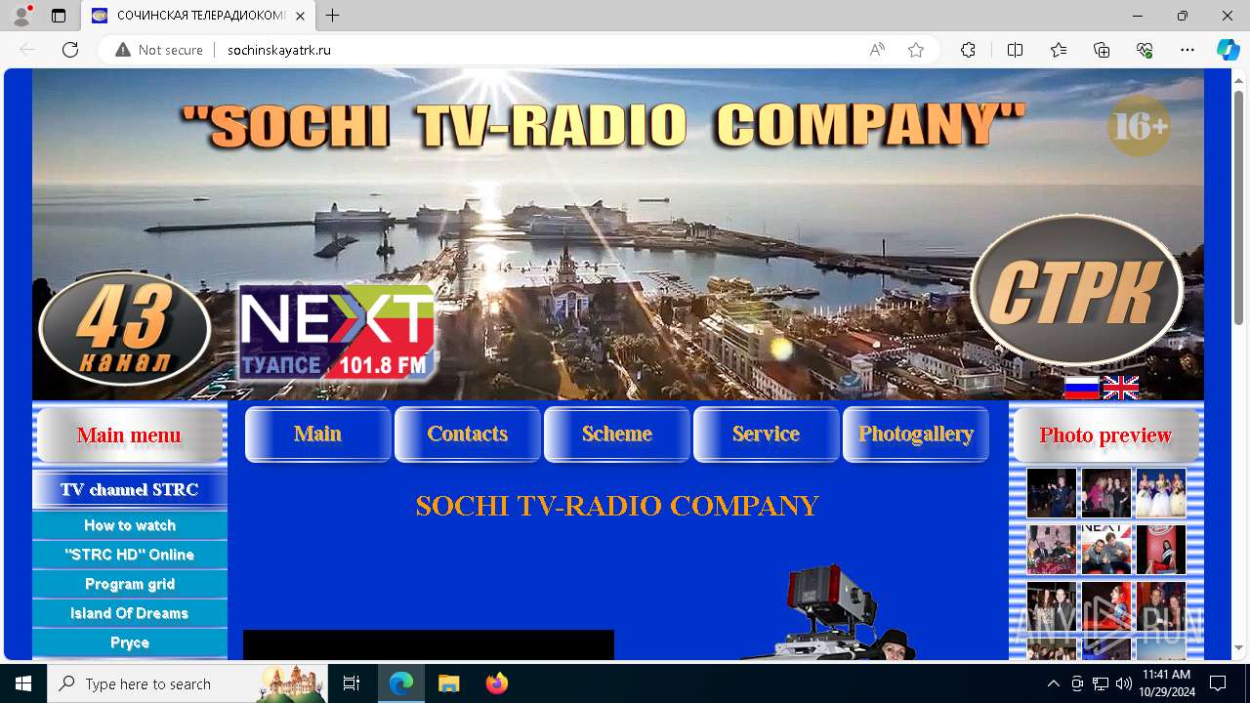Click the address bar URL sochinskayatrk.ru
This screenshot has height=703, width=1250.
point(279,50)
